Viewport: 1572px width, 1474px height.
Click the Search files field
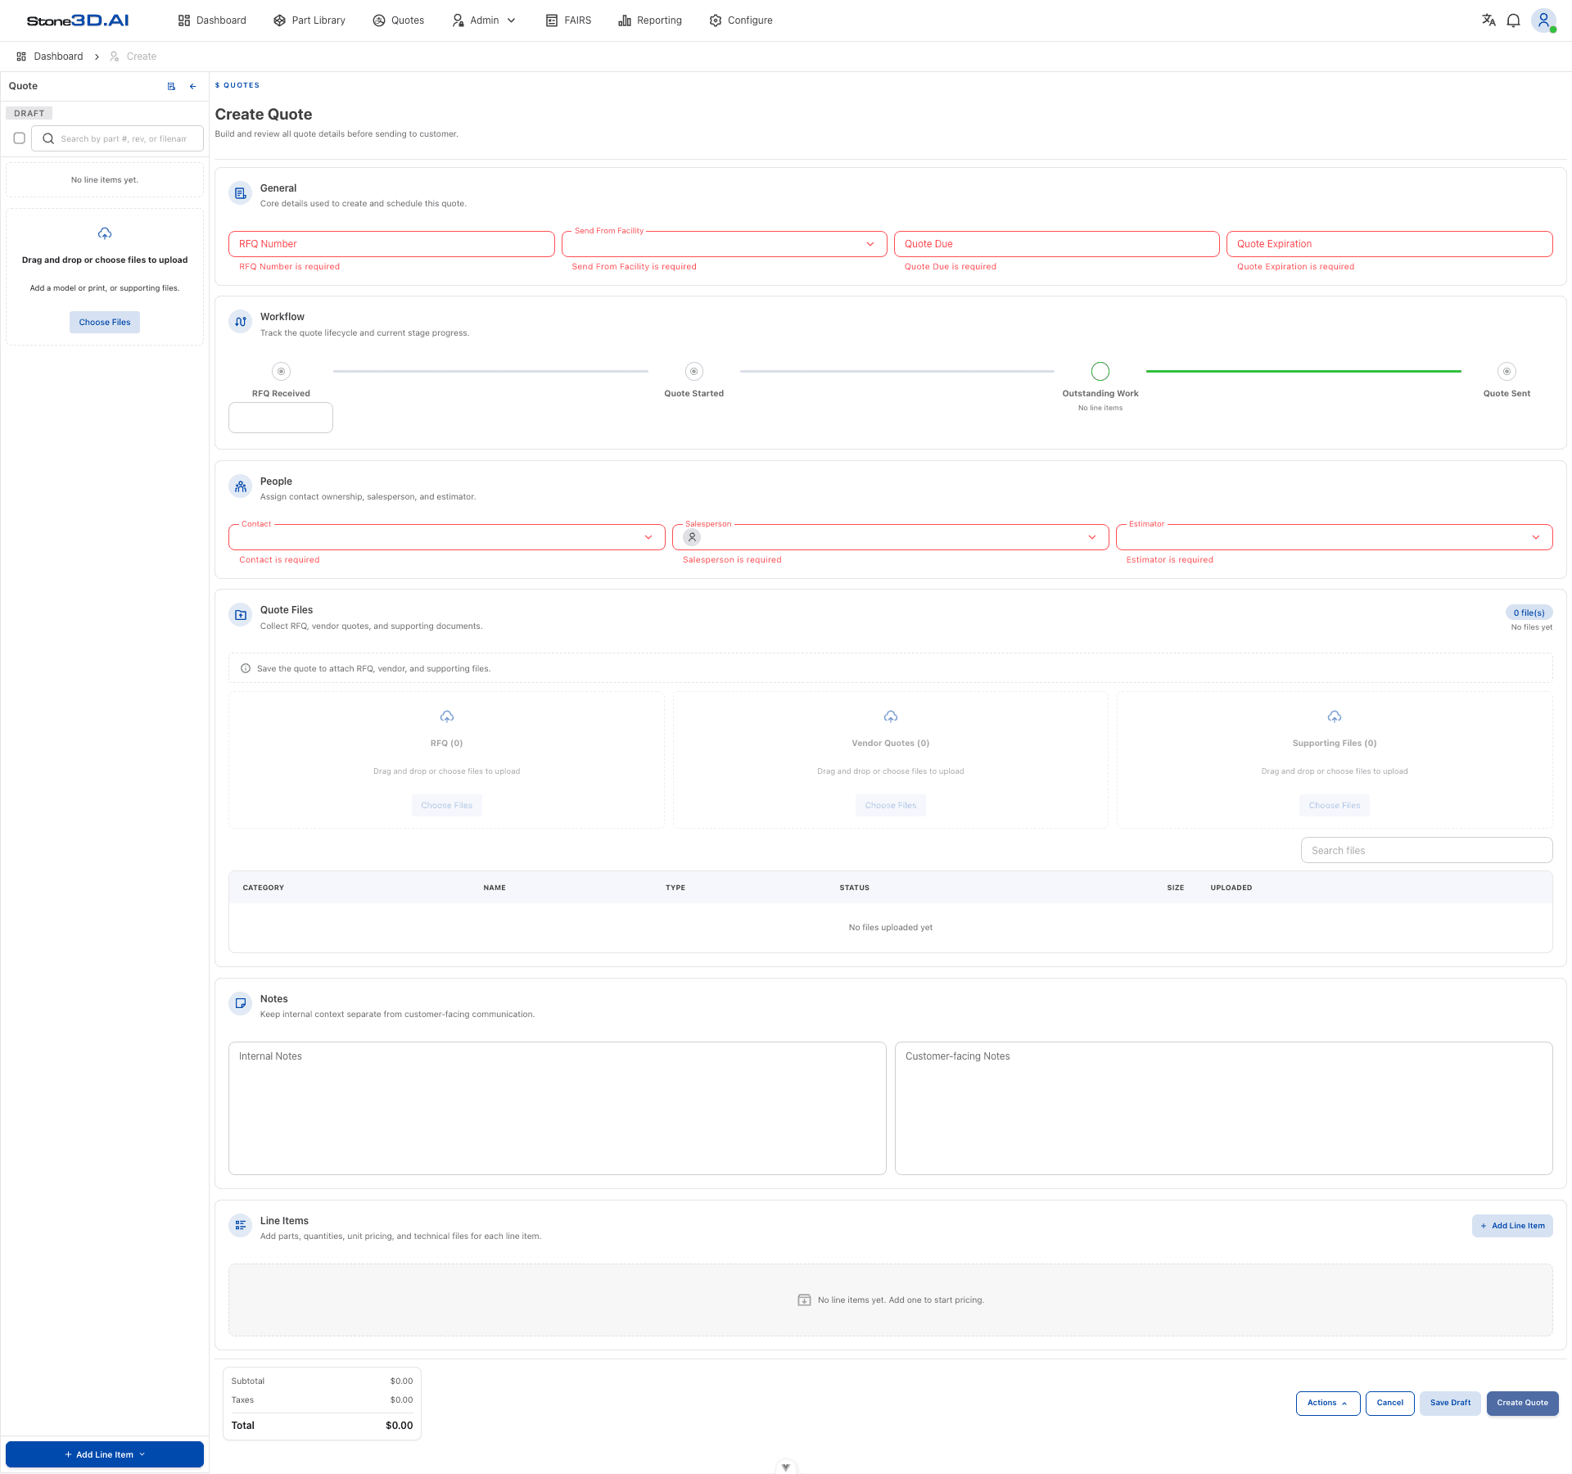tap(1426, 850)
